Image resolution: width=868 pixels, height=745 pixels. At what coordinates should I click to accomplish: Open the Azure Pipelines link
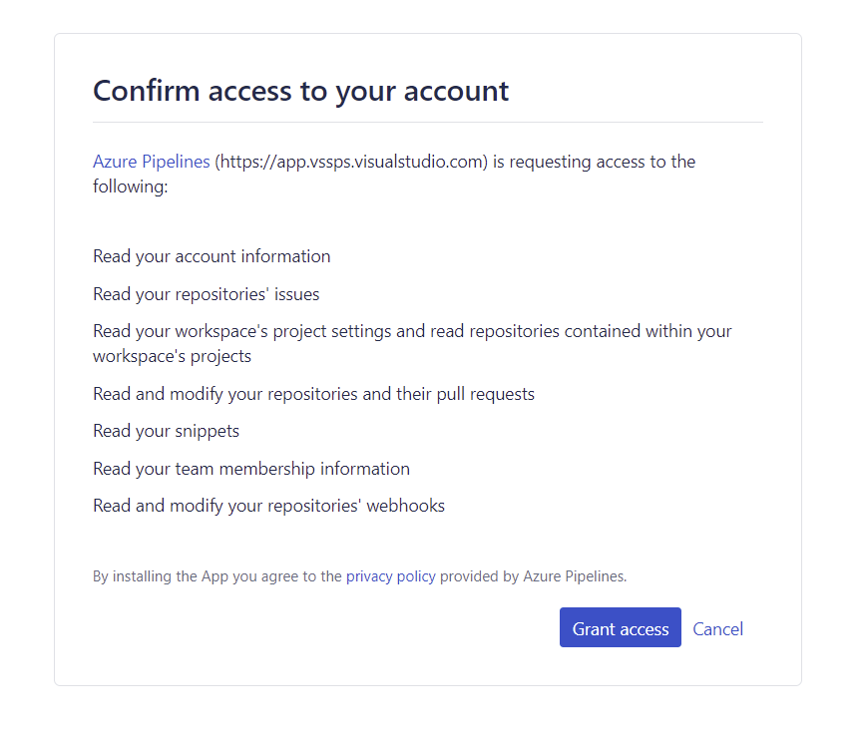[151, 161]
